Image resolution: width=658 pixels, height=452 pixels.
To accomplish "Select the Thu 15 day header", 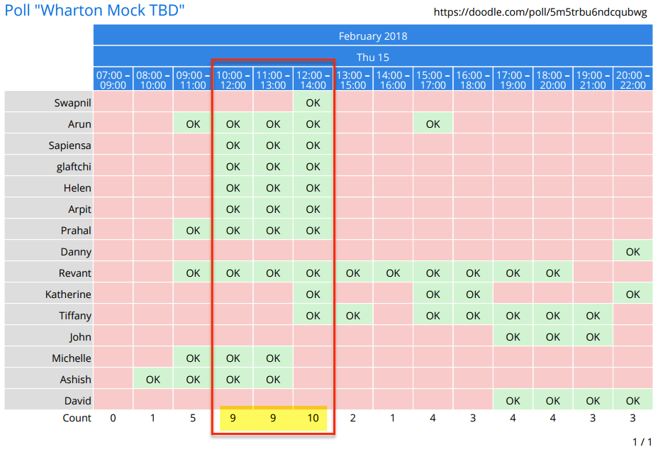I will pyautogui.click(x=372, y=57).
